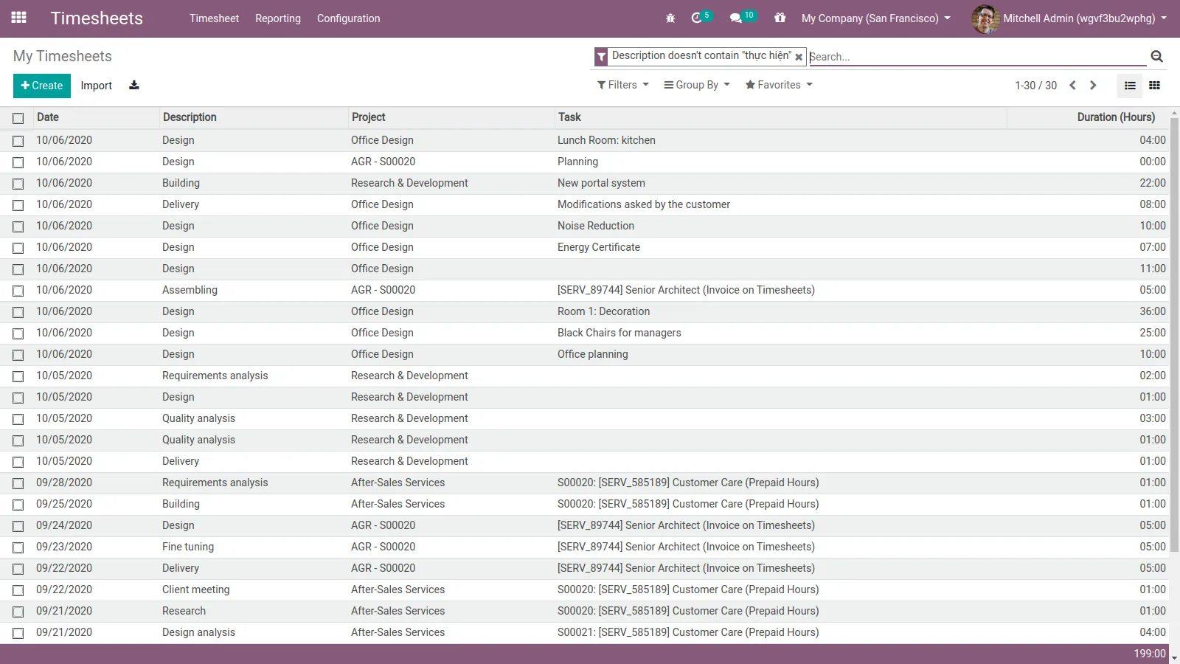
Task: Click Mitchell Admin avatar picture
Action: pos(985,18)
